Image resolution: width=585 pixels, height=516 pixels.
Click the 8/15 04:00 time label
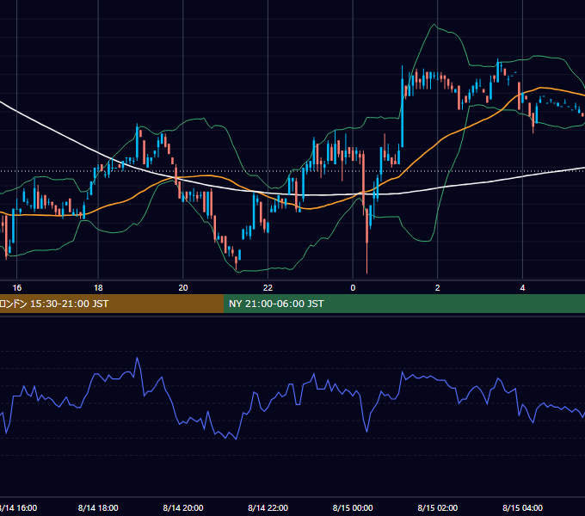[x=522, y=507]
